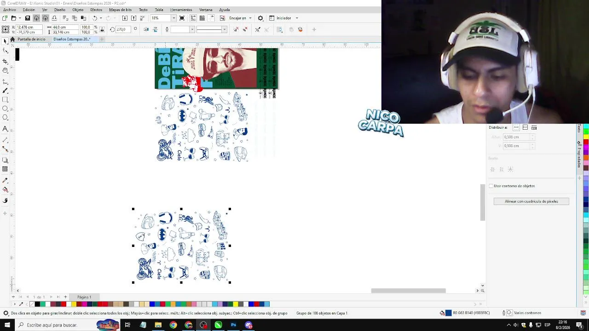Open the Options gear icon
Screen dimensions: 589x331
(260, 18)
